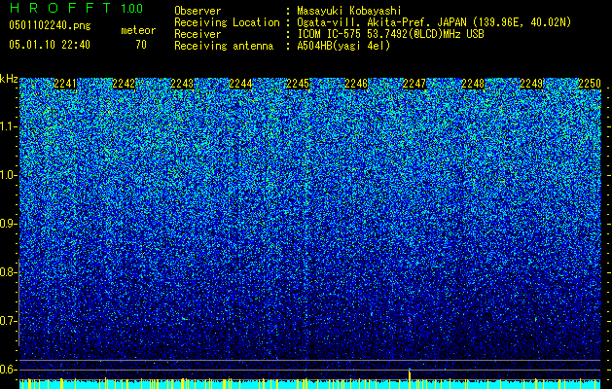Click the ICOM IC-575 receiver value
This screenshot has width=612, height=389.
pos(390,34)
